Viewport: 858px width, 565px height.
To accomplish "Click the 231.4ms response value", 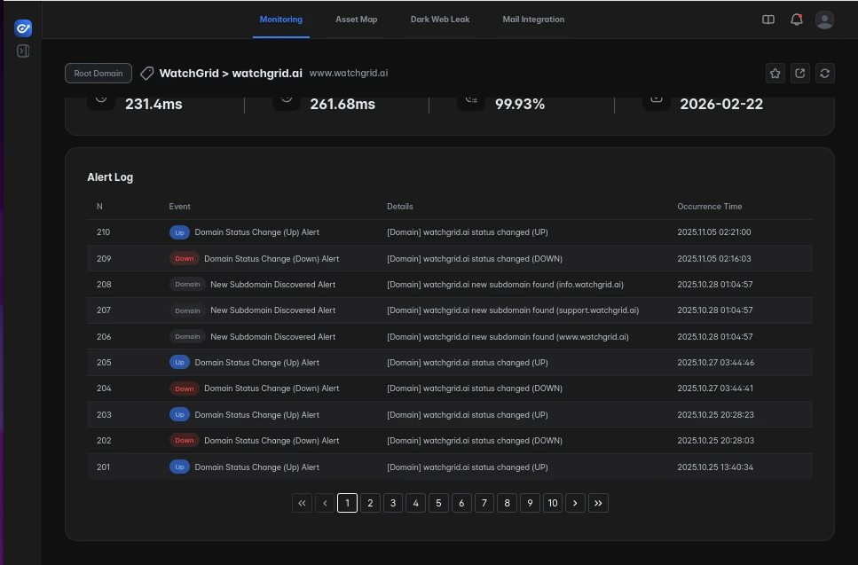I will pos(153,104).
